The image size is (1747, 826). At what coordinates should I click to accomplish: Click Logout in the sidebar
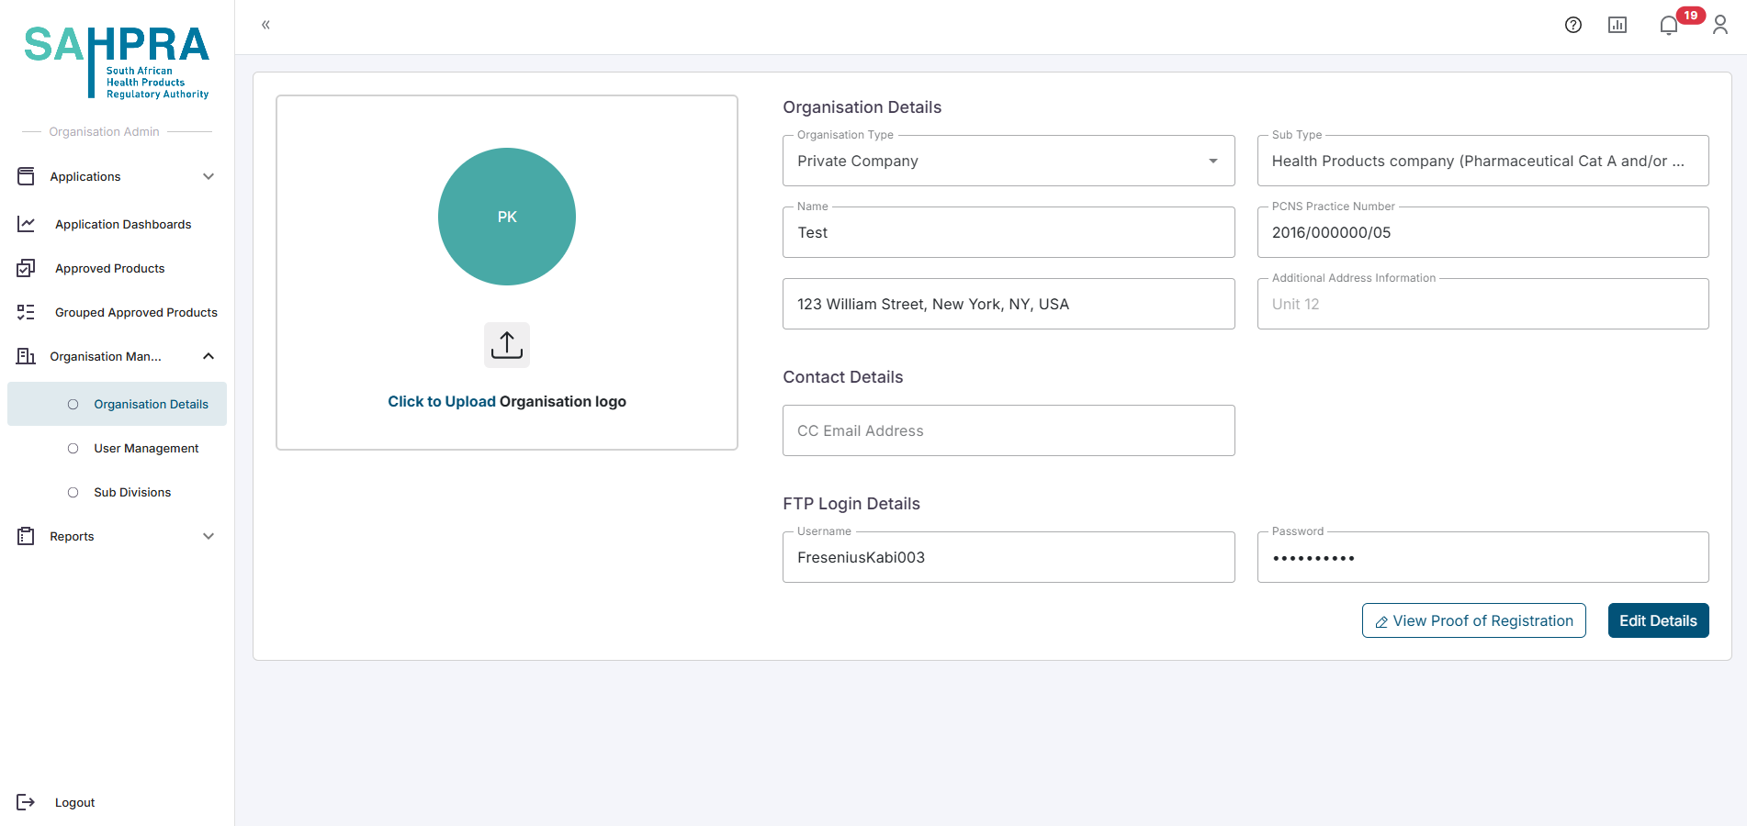click(x=75, y=802)
